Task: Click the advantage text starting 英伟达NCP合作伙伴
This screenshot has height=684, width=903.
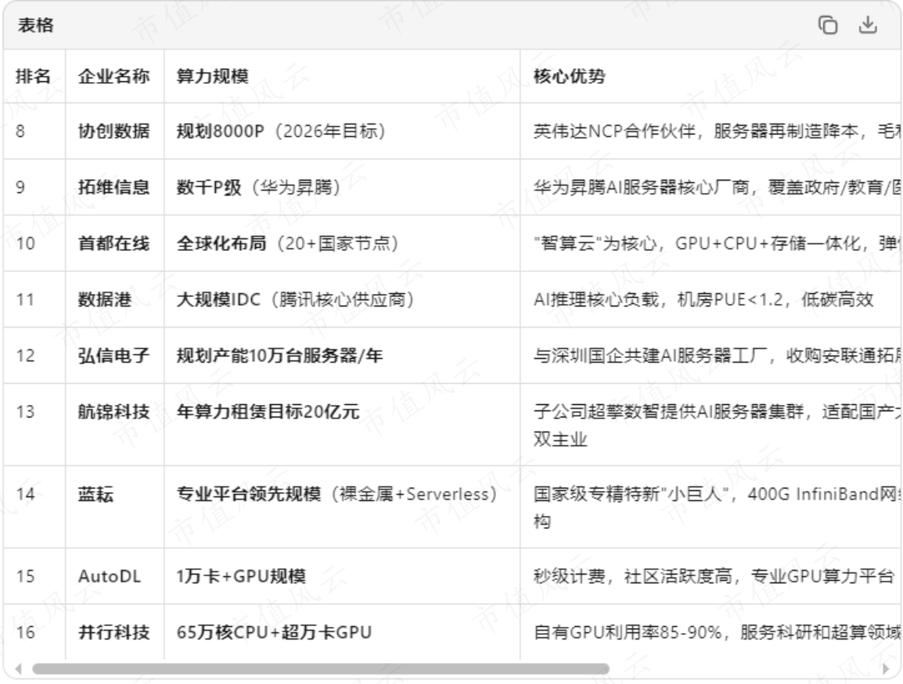Action: coord(717,131)
